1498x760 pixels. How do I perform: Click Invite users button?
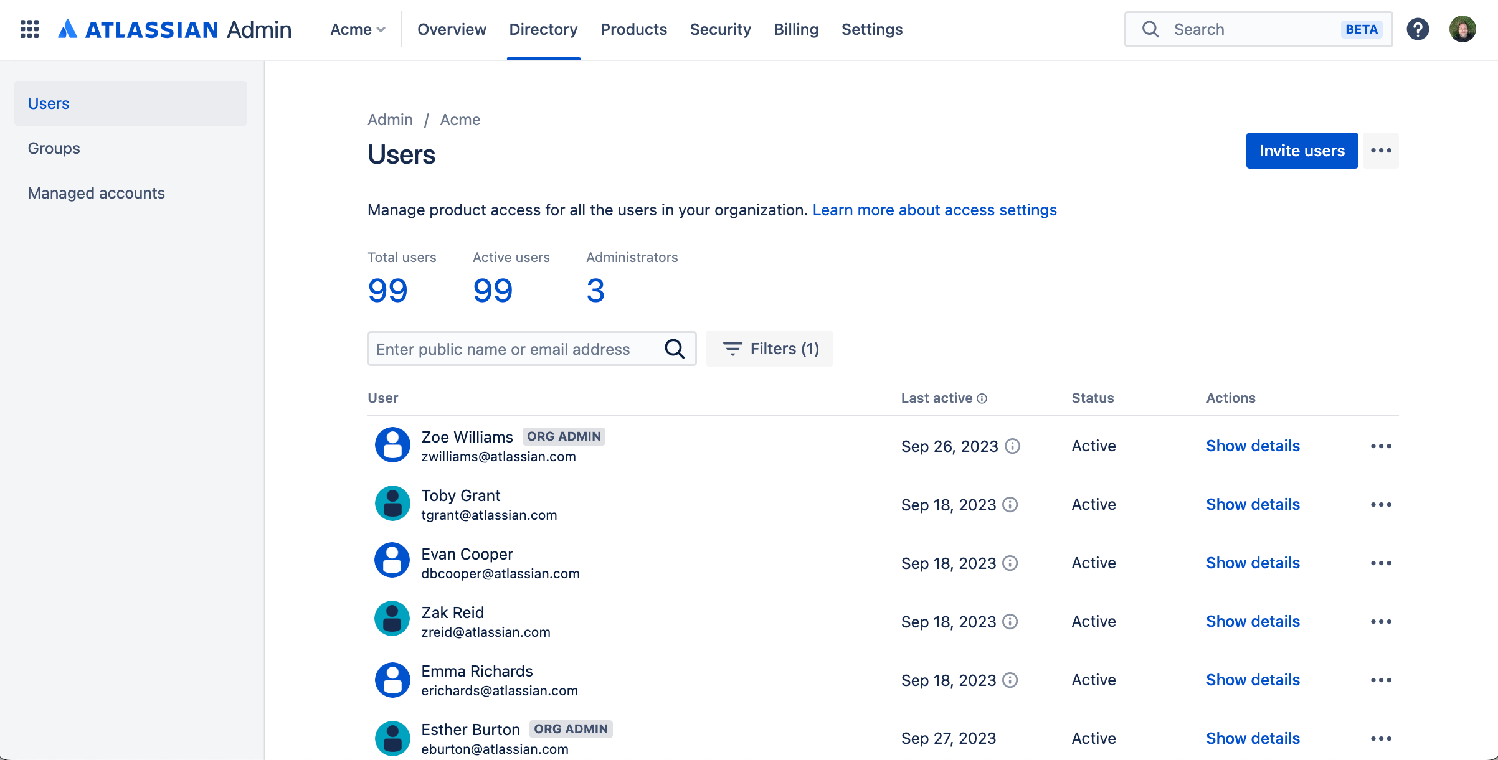click(x=1301, y=150)
